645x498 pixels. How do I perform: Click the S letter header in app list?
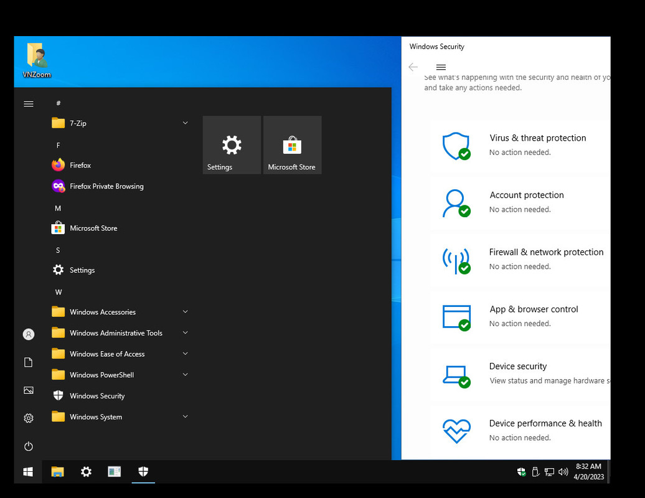(58, 250)
